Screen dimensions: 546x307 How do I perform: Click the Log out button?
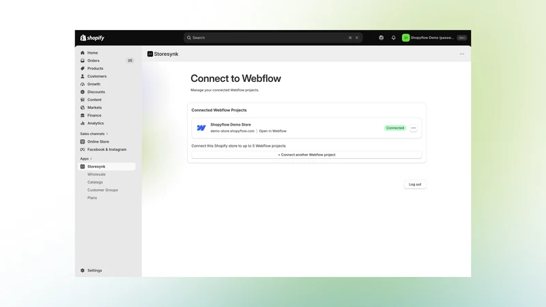pos(415,184)
